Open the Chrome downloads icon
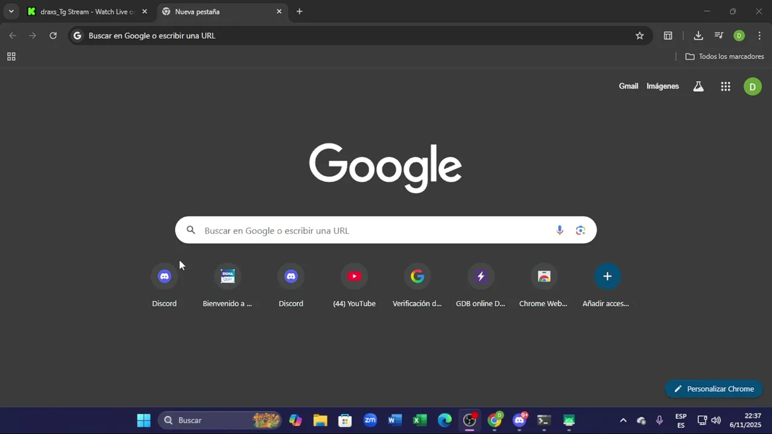Viewport: 772px width, 434px height. 698,36
